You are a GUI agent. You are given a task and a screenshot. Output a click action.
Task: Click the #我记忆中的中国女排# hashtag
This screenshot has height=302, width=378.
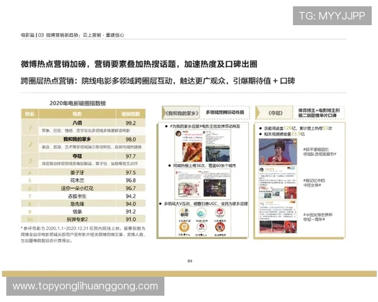click(x=314, y=183)
